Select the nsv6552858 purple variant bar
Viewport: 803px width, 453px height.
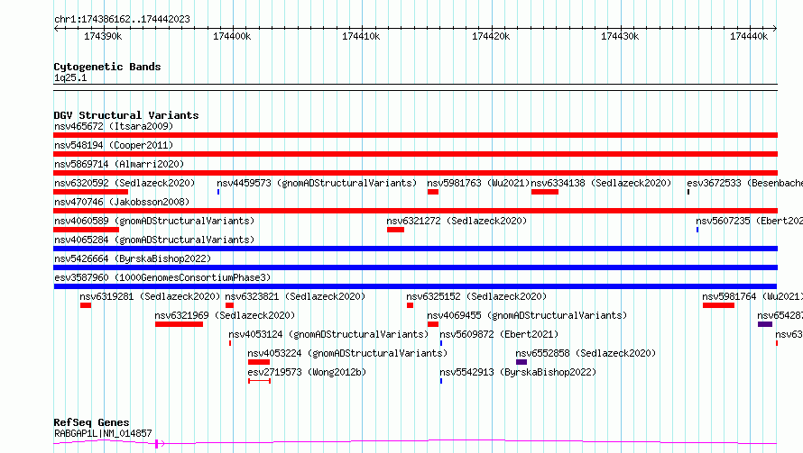click(521, 362)
